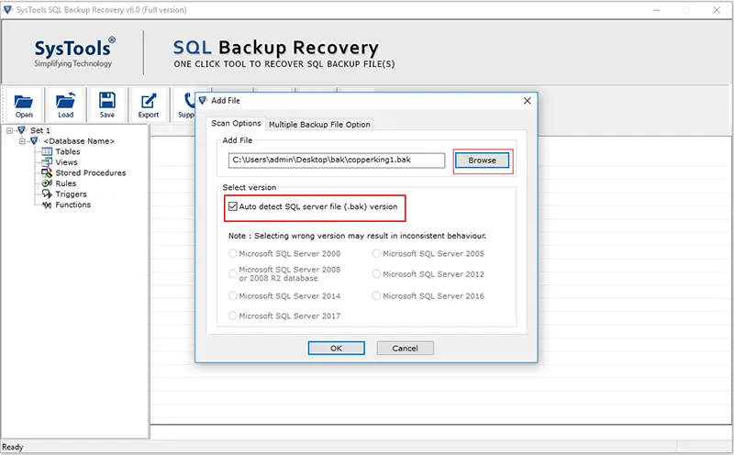Choose Microsoft SQL Server 2012 option
This screenshot has width=734, height=455.
point(376,274)
